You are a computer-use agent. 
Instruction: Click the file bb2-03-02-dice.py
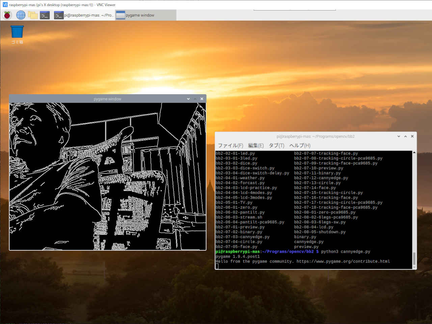pyautogui.click(x=237, y=163)
